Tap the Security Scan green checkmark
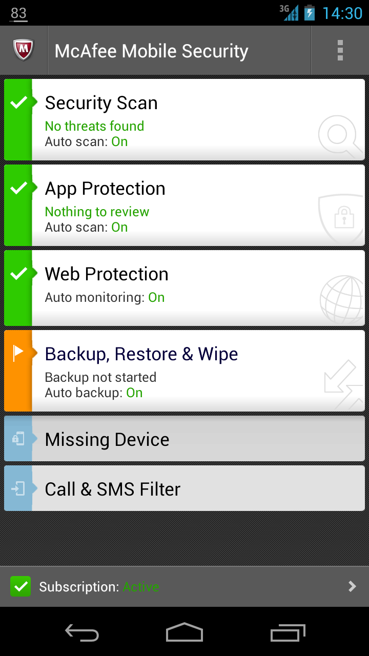Image resolution: width=369 pixels, height=656 pixels. click(18, 102)
